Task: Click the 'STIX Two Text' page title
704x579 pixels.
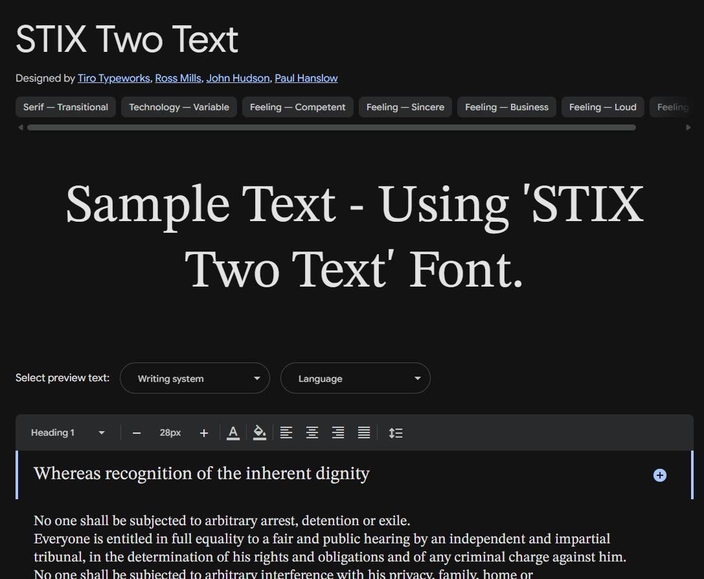Action: pyautogui.click(x=127, y=39)
